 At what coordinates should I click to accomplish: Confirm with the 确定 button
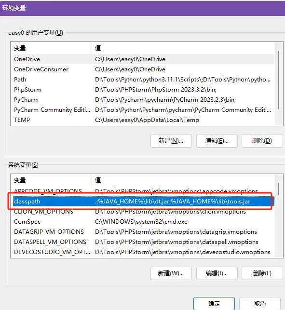coord(214,303)
